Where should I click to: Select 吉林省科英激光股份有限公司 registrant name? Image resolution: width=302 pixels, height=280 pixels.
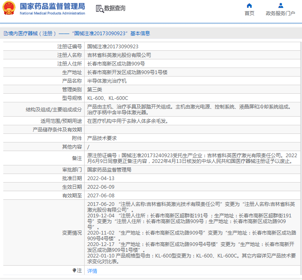tap(119, 55)
